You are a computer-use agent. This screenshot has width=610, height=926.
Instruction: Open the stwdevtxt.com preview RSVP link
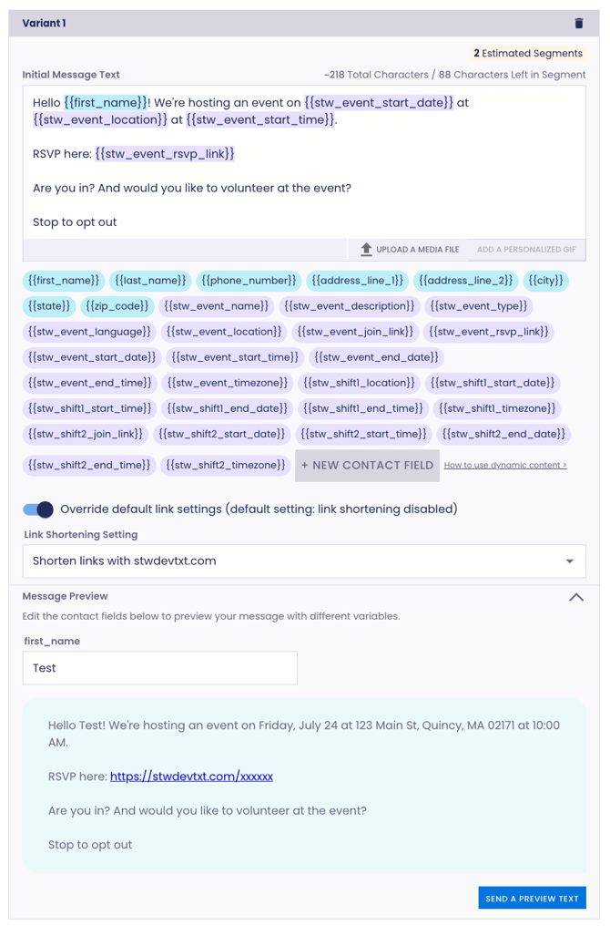click(192, 776)
